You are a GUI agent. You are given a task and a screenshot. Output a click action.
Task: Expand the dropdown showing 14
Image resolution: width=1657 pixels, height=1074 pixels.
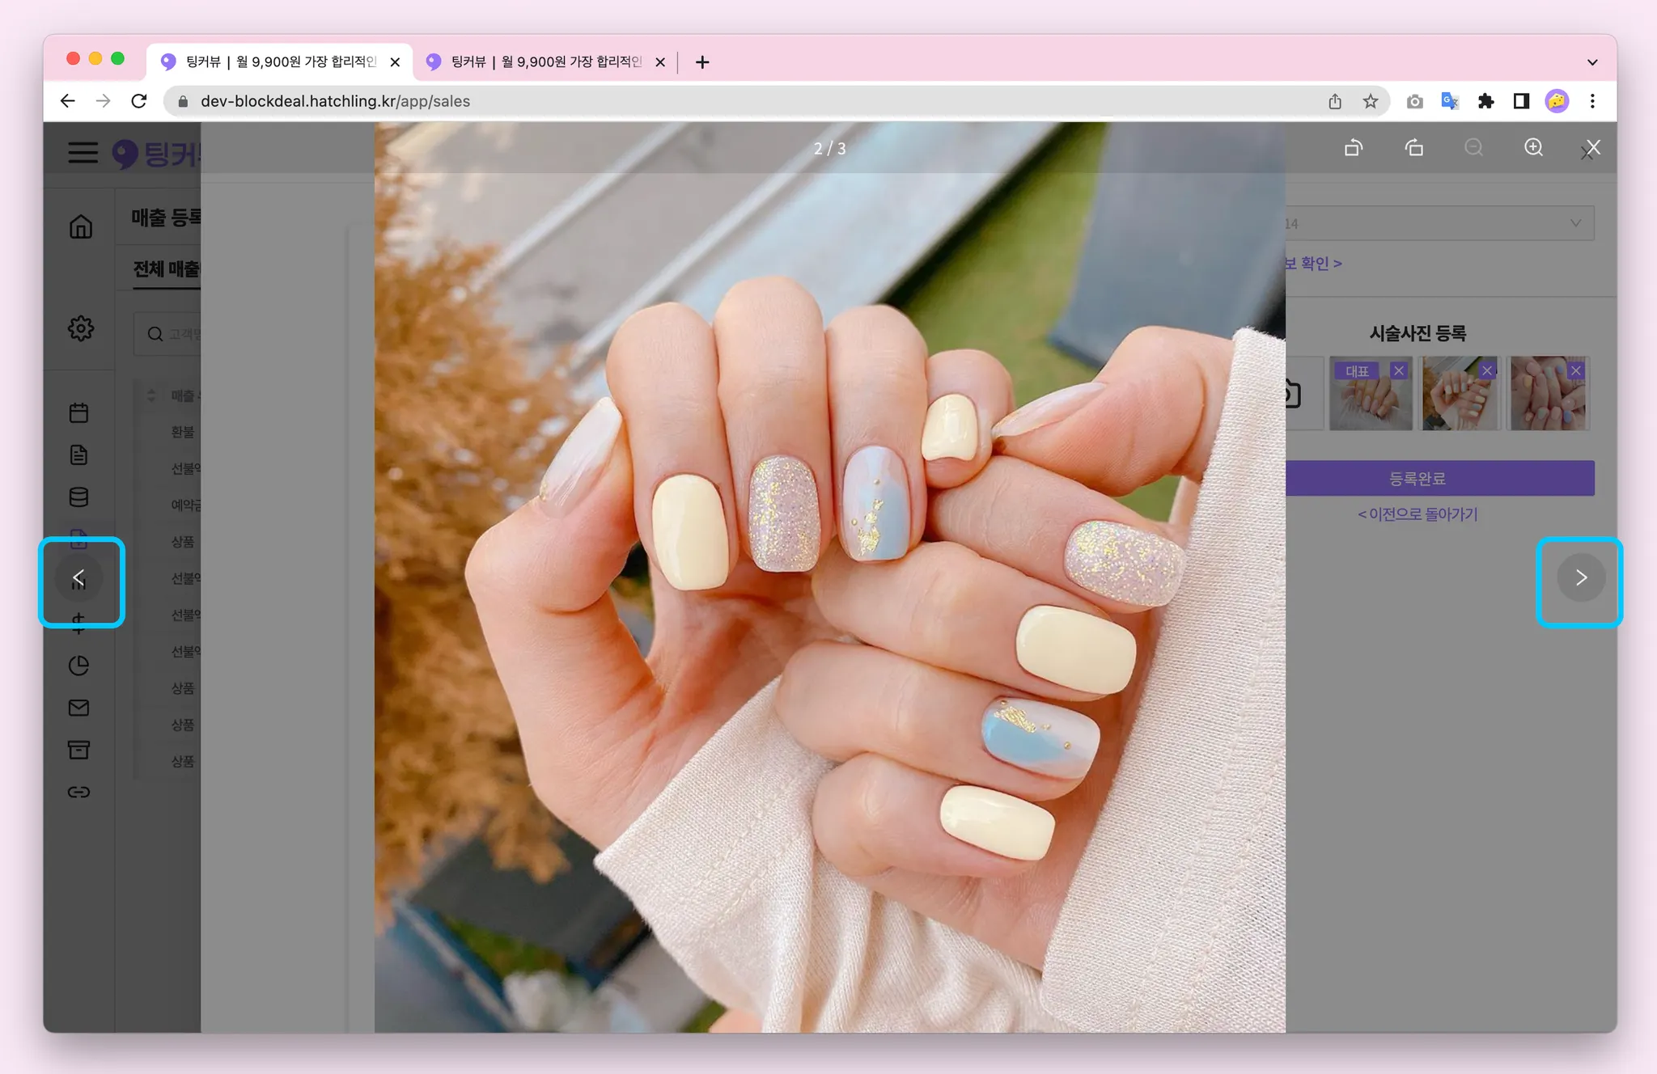click(1440, 223)
